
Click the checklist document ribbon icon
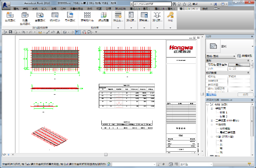click(x=131, y=15)
